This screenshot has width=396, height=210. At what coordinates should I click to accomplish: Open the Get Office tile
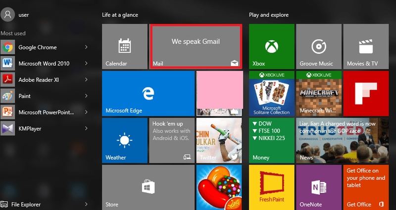(x=366, y=187)
